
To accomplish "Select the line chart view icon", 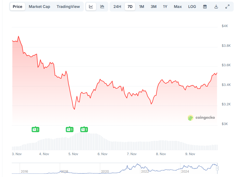I will [x=91, y=6].
